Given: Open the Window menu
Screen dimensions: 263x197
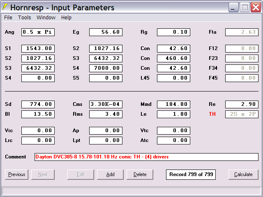Looking at the screenshot, I should 46,17.
